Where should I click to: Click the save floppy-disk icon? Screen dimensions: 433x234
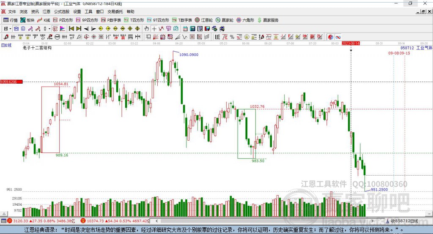(207, 29)
